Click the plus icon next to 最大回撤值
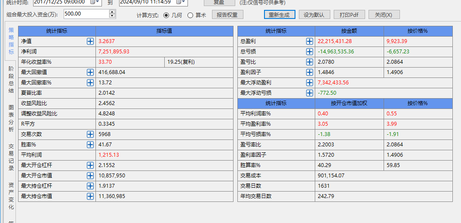This screenshot has height=223, width=461. pyautogui.click(x=90, y=72)
